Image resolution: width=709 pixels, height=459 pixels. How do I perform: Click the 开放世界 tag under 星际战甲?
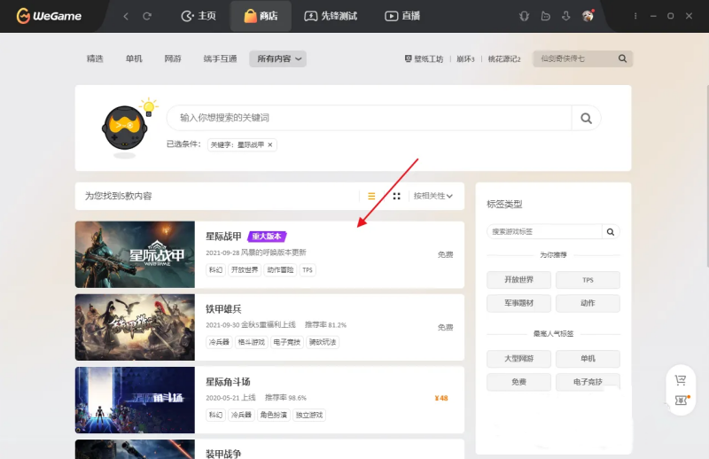245,270
